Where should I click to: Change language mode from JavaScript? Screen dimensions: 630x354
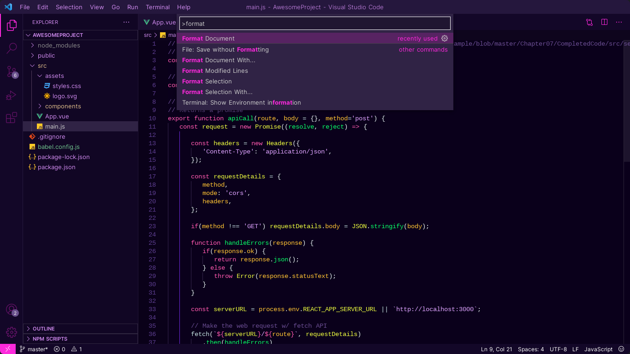pos(599,349)
